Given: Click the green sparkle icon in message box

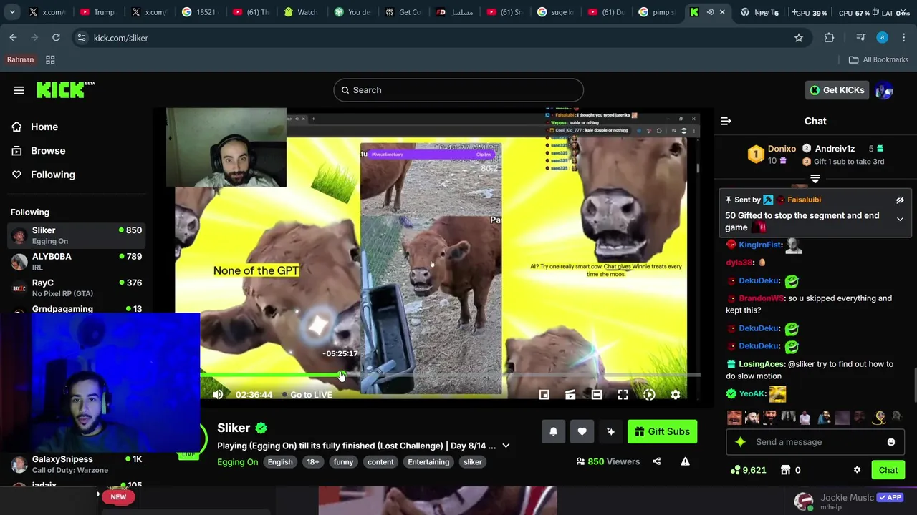Looking at the screenshot, I should coord(741,442).
